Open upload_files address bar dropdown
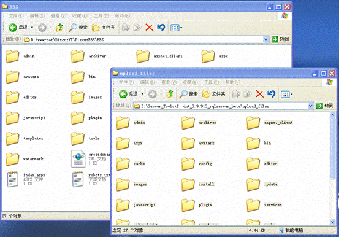The height and width of the screenshot is (237, 339). [310, 106]
